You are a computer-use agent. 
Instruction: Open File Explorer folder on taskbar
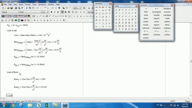pos(30,105)
